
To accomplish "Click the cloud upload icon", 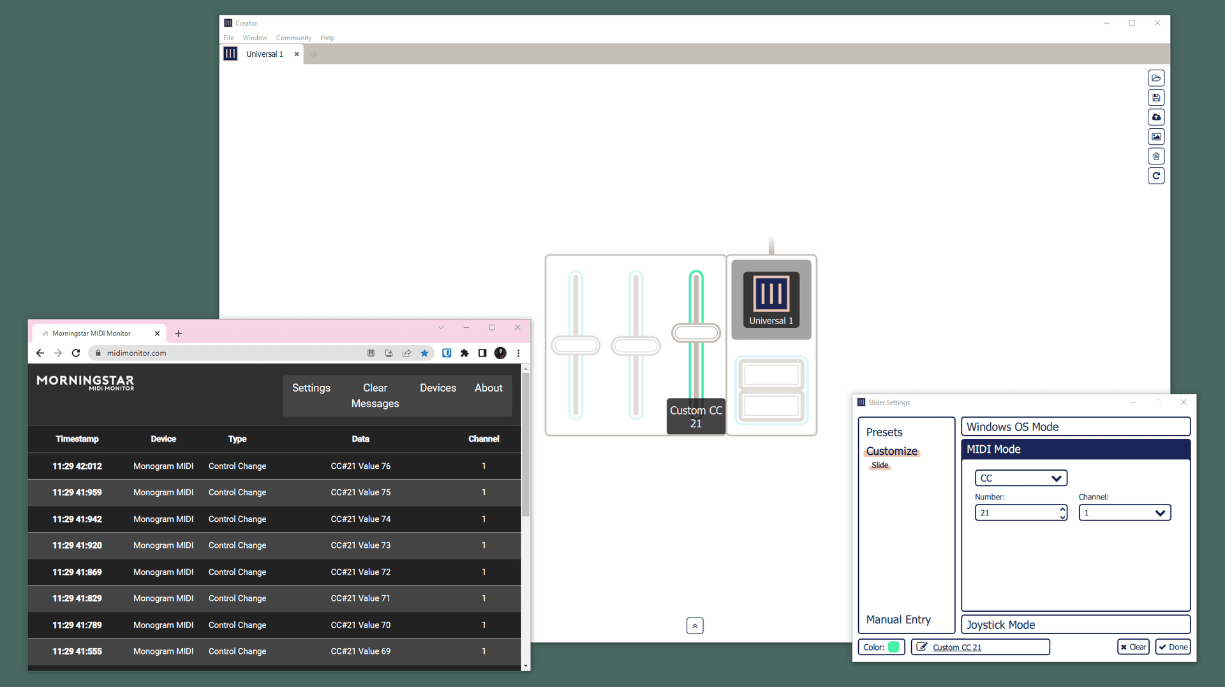I will coord(1155,117).
